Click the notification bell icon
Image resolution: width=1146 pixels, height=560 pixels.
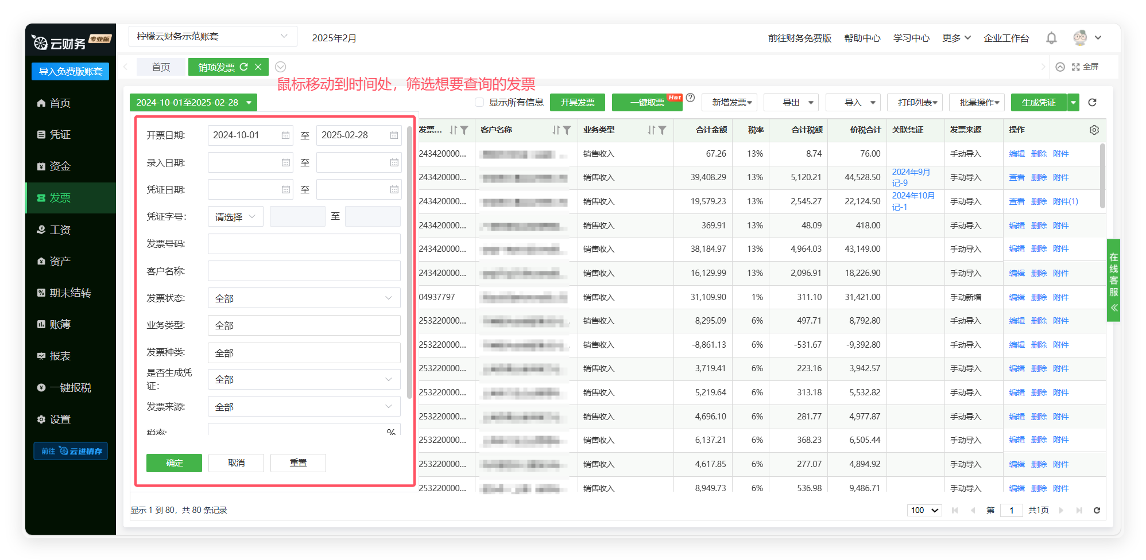tap(1051, 38)
